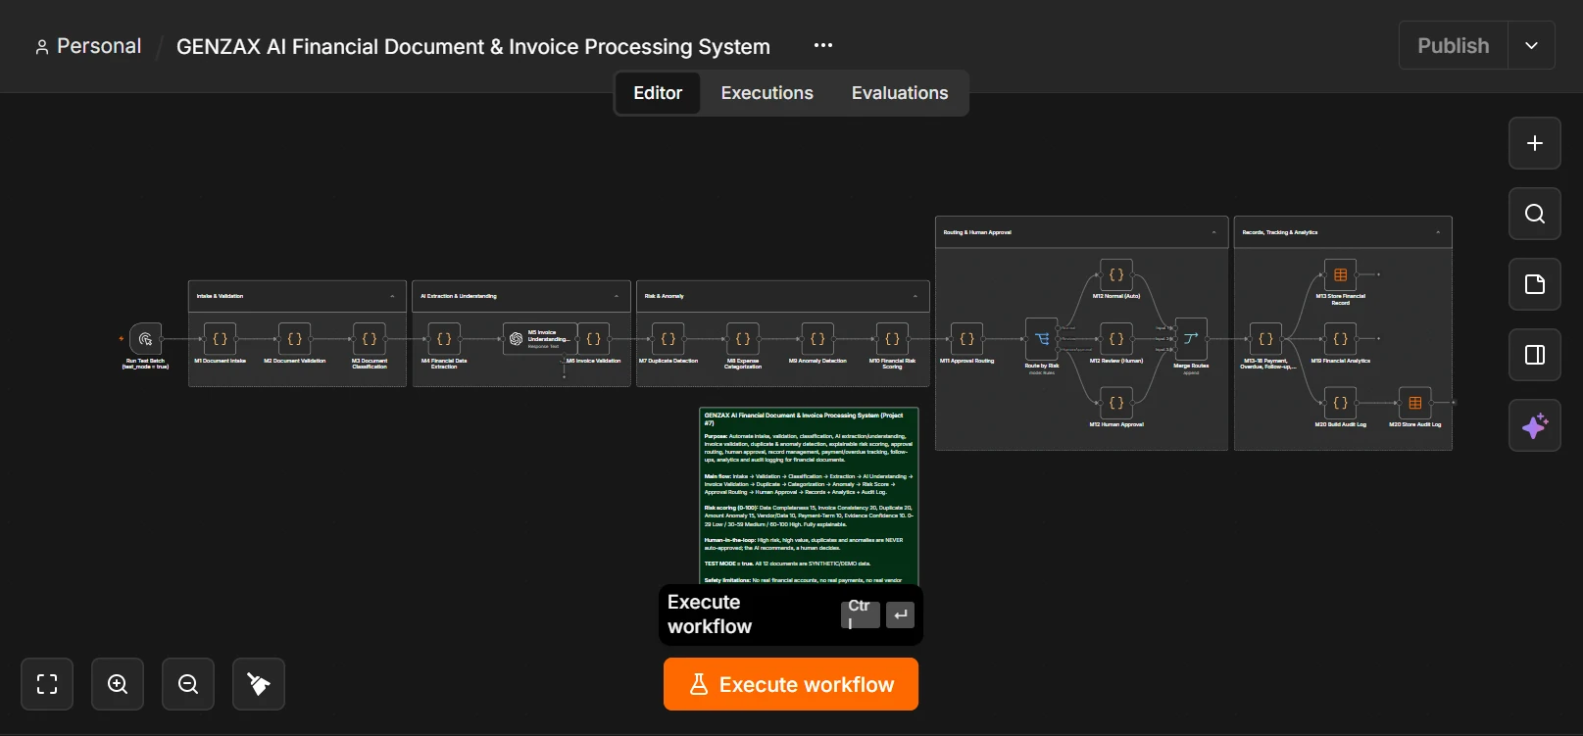Collapse the Routing & Human Approval group
Screen dimensions: 1583x736
[1214, 232]
